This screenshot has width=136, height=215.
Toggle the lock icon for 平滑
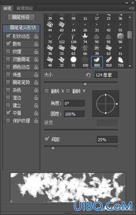[36, 113]
